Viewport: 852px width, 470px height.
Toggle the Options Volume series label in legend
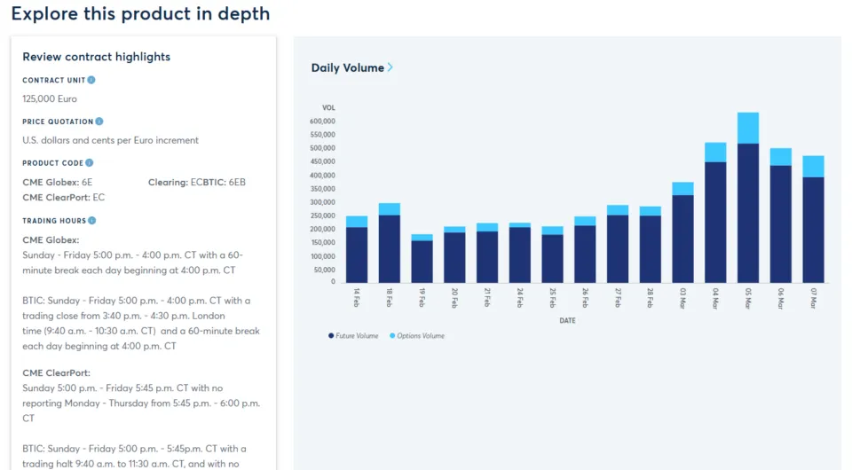pyautogui.click(x=422, y=336)
